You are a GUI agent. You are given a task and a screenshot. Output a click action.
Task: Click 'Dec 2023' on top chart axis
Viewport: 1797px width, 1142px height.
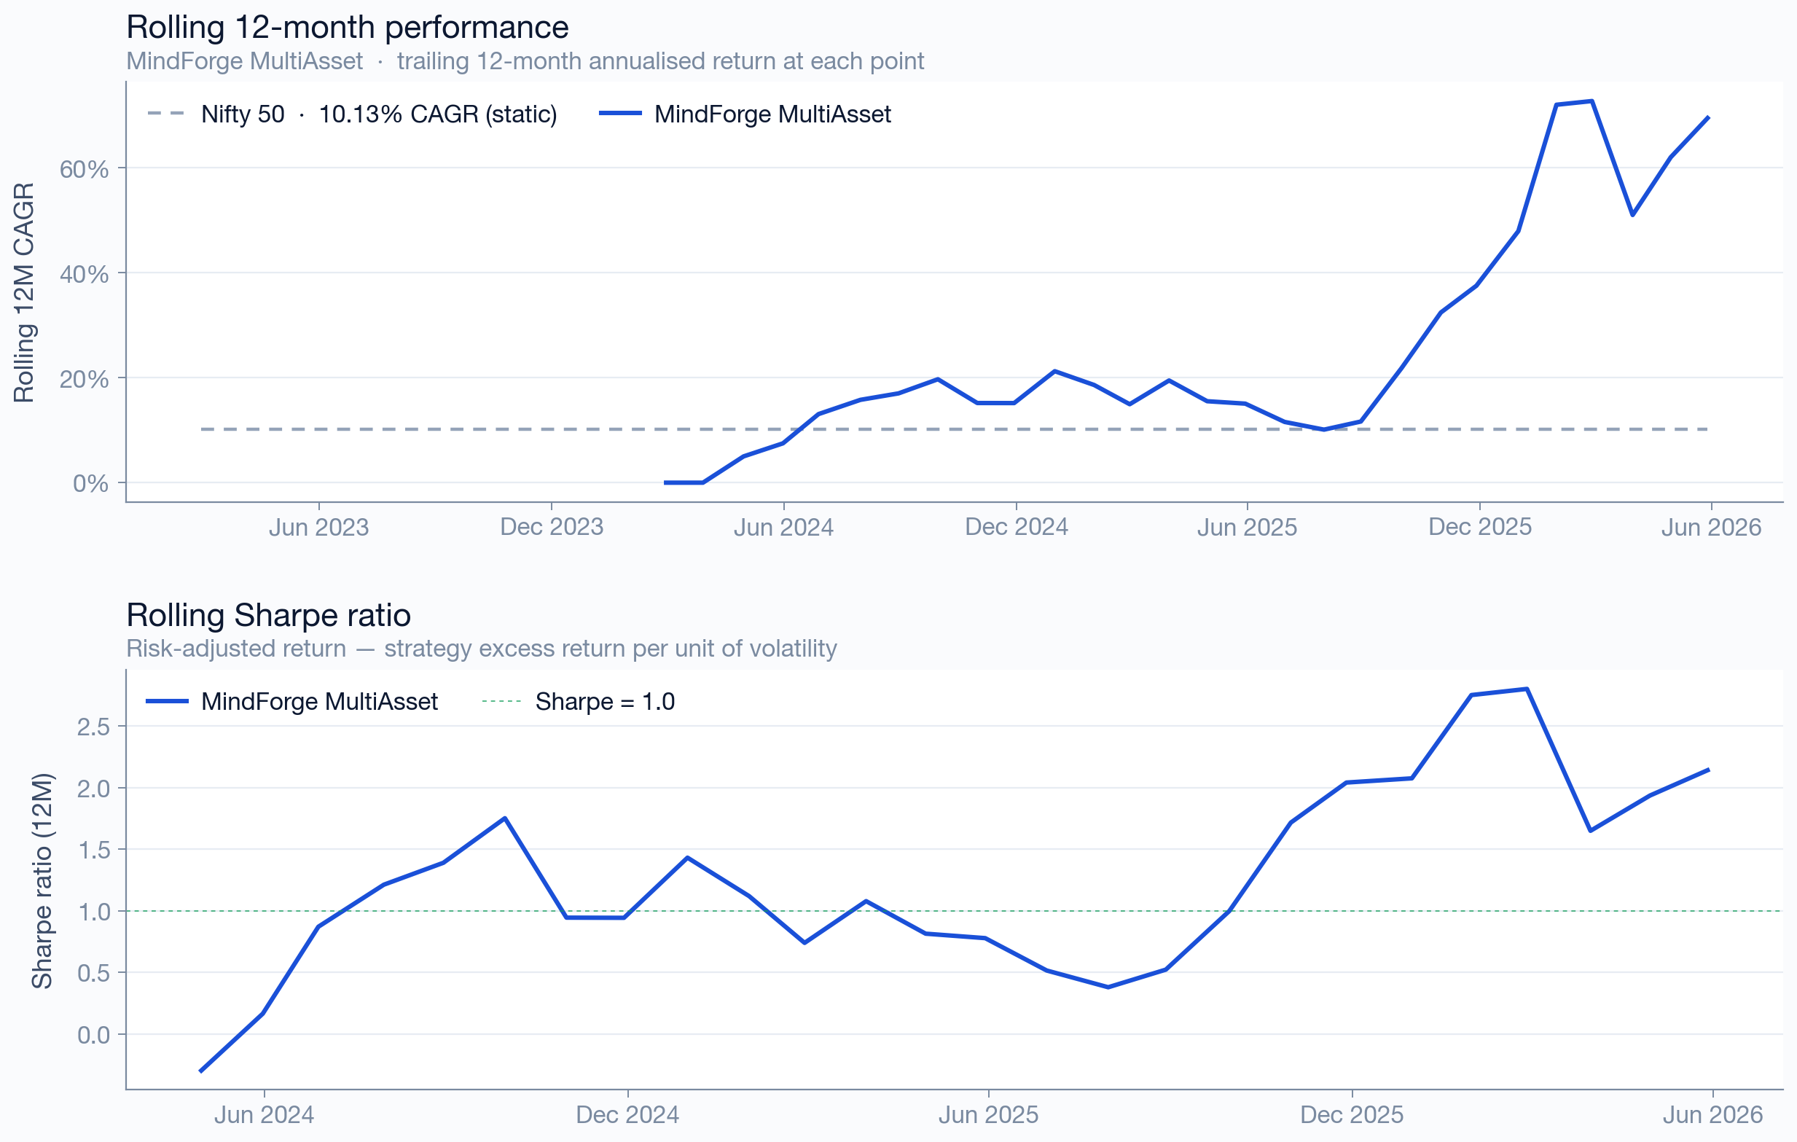pos(552,527)
